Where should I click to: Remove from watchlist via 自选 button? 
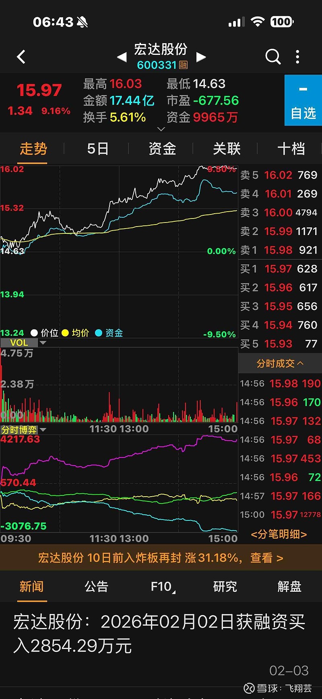click(x=303, y=100)
